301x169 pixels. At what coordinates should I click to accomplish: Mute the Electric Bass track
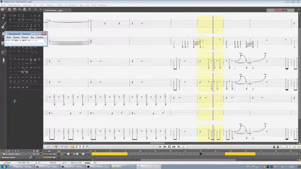(38, 154)
